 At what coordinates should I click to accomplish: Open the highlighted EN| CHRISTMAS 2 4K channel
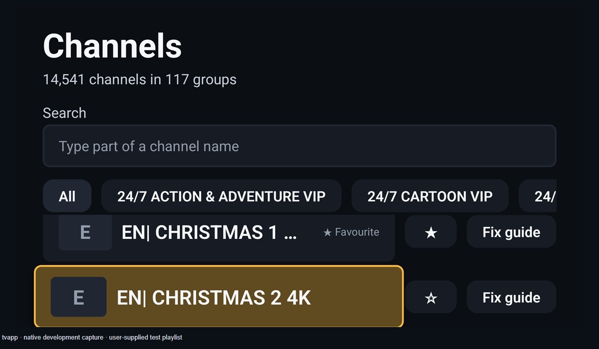[x=219, y=297]
